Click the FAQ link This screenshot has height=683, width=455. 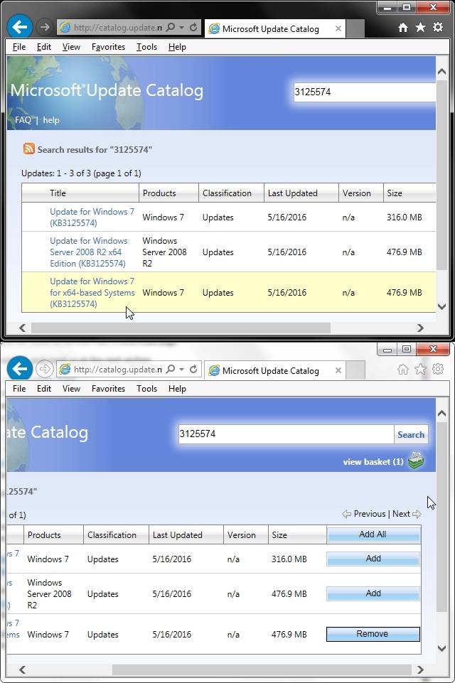tap(23, 120)
